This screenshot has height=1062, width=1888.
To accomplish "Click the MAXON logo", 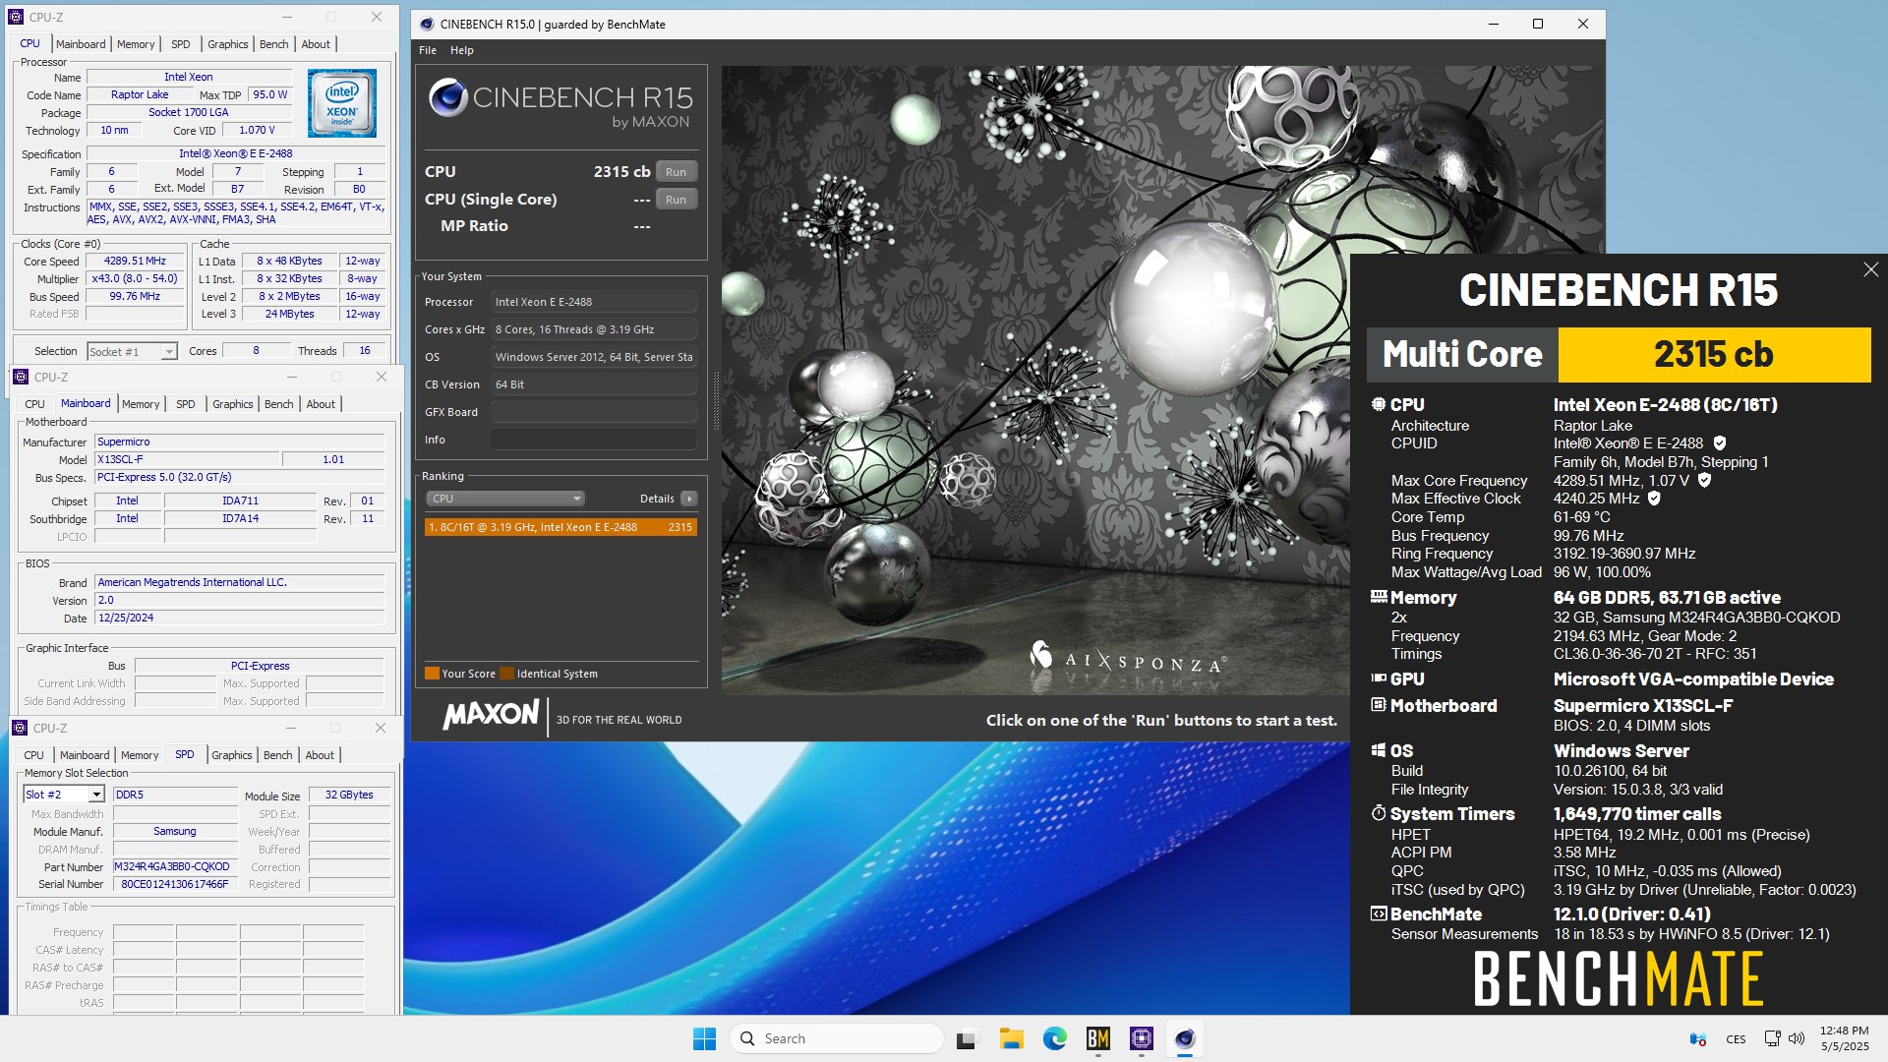I will pyautogui.click(x=491, y=715).
